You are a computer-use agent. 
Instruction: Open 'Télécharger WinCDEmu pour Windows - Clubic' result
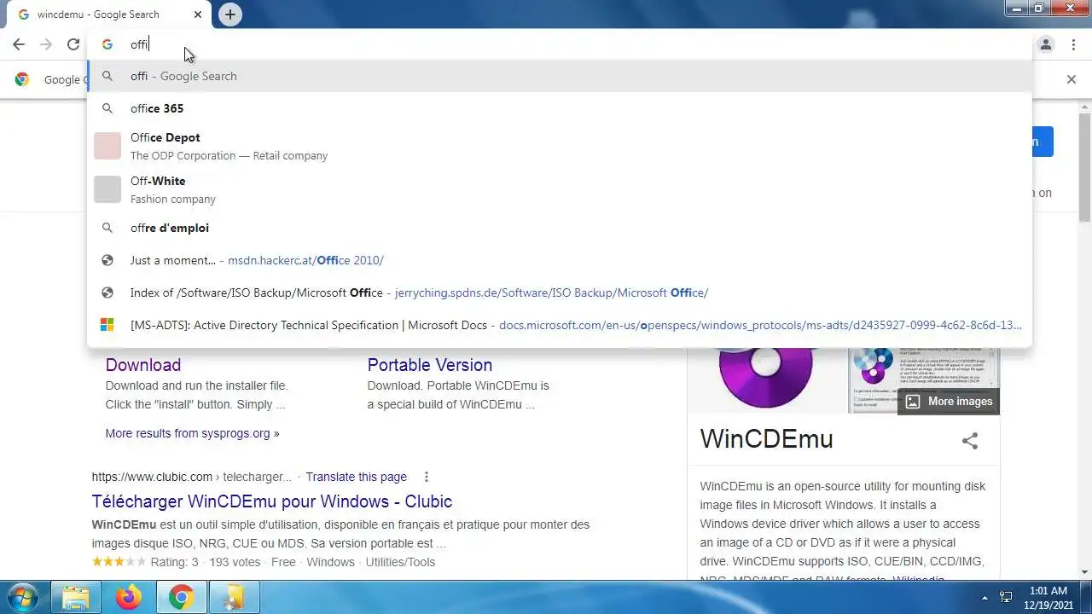click(x=272, y=501)
